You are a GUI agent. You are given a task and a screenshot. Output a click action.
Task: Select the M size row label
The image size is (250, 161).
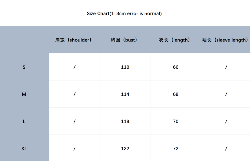click(24, 94)
